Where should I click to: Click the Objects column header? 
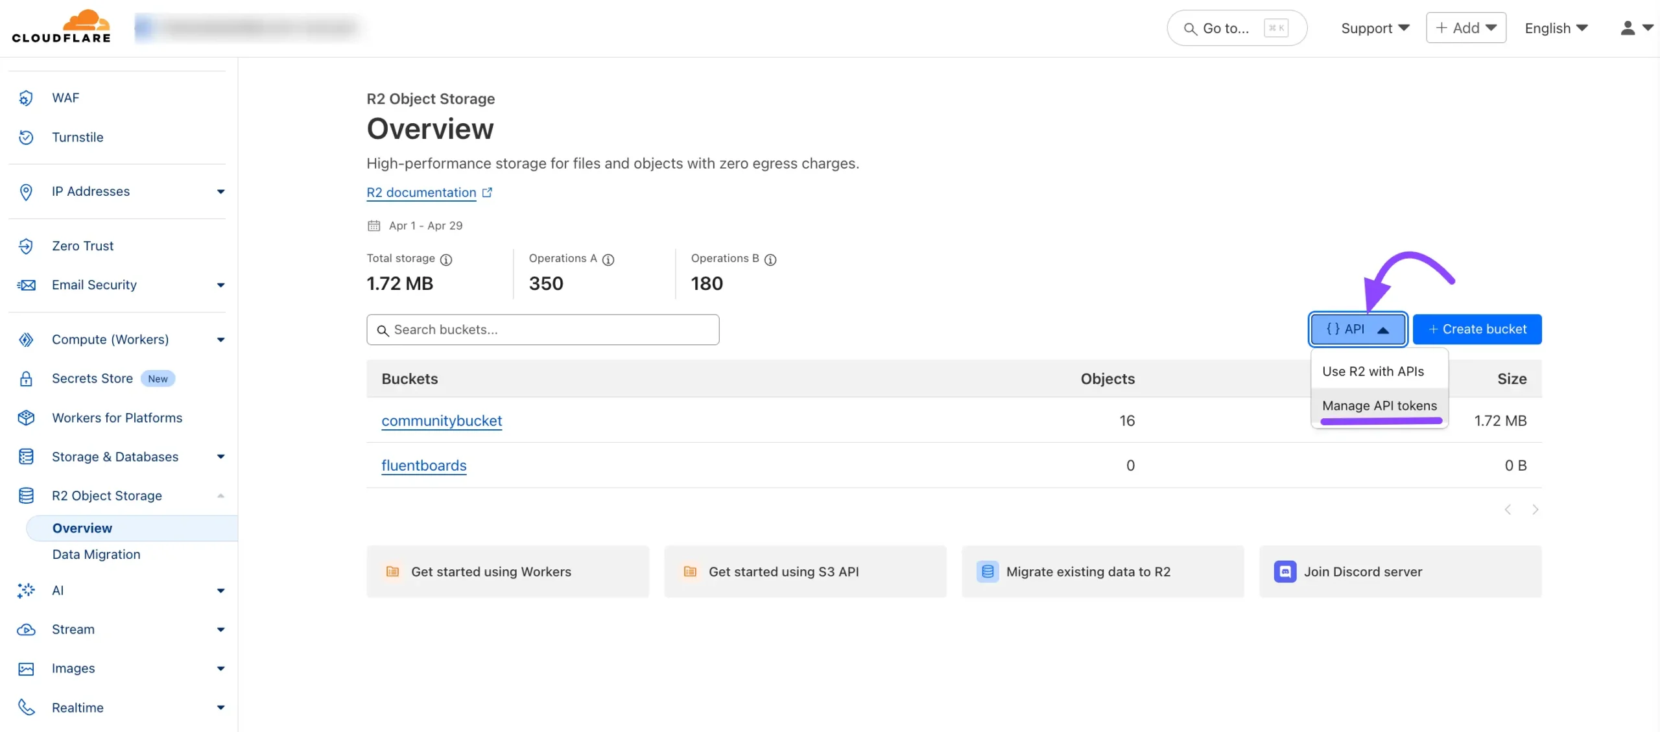pos(1108,379)
